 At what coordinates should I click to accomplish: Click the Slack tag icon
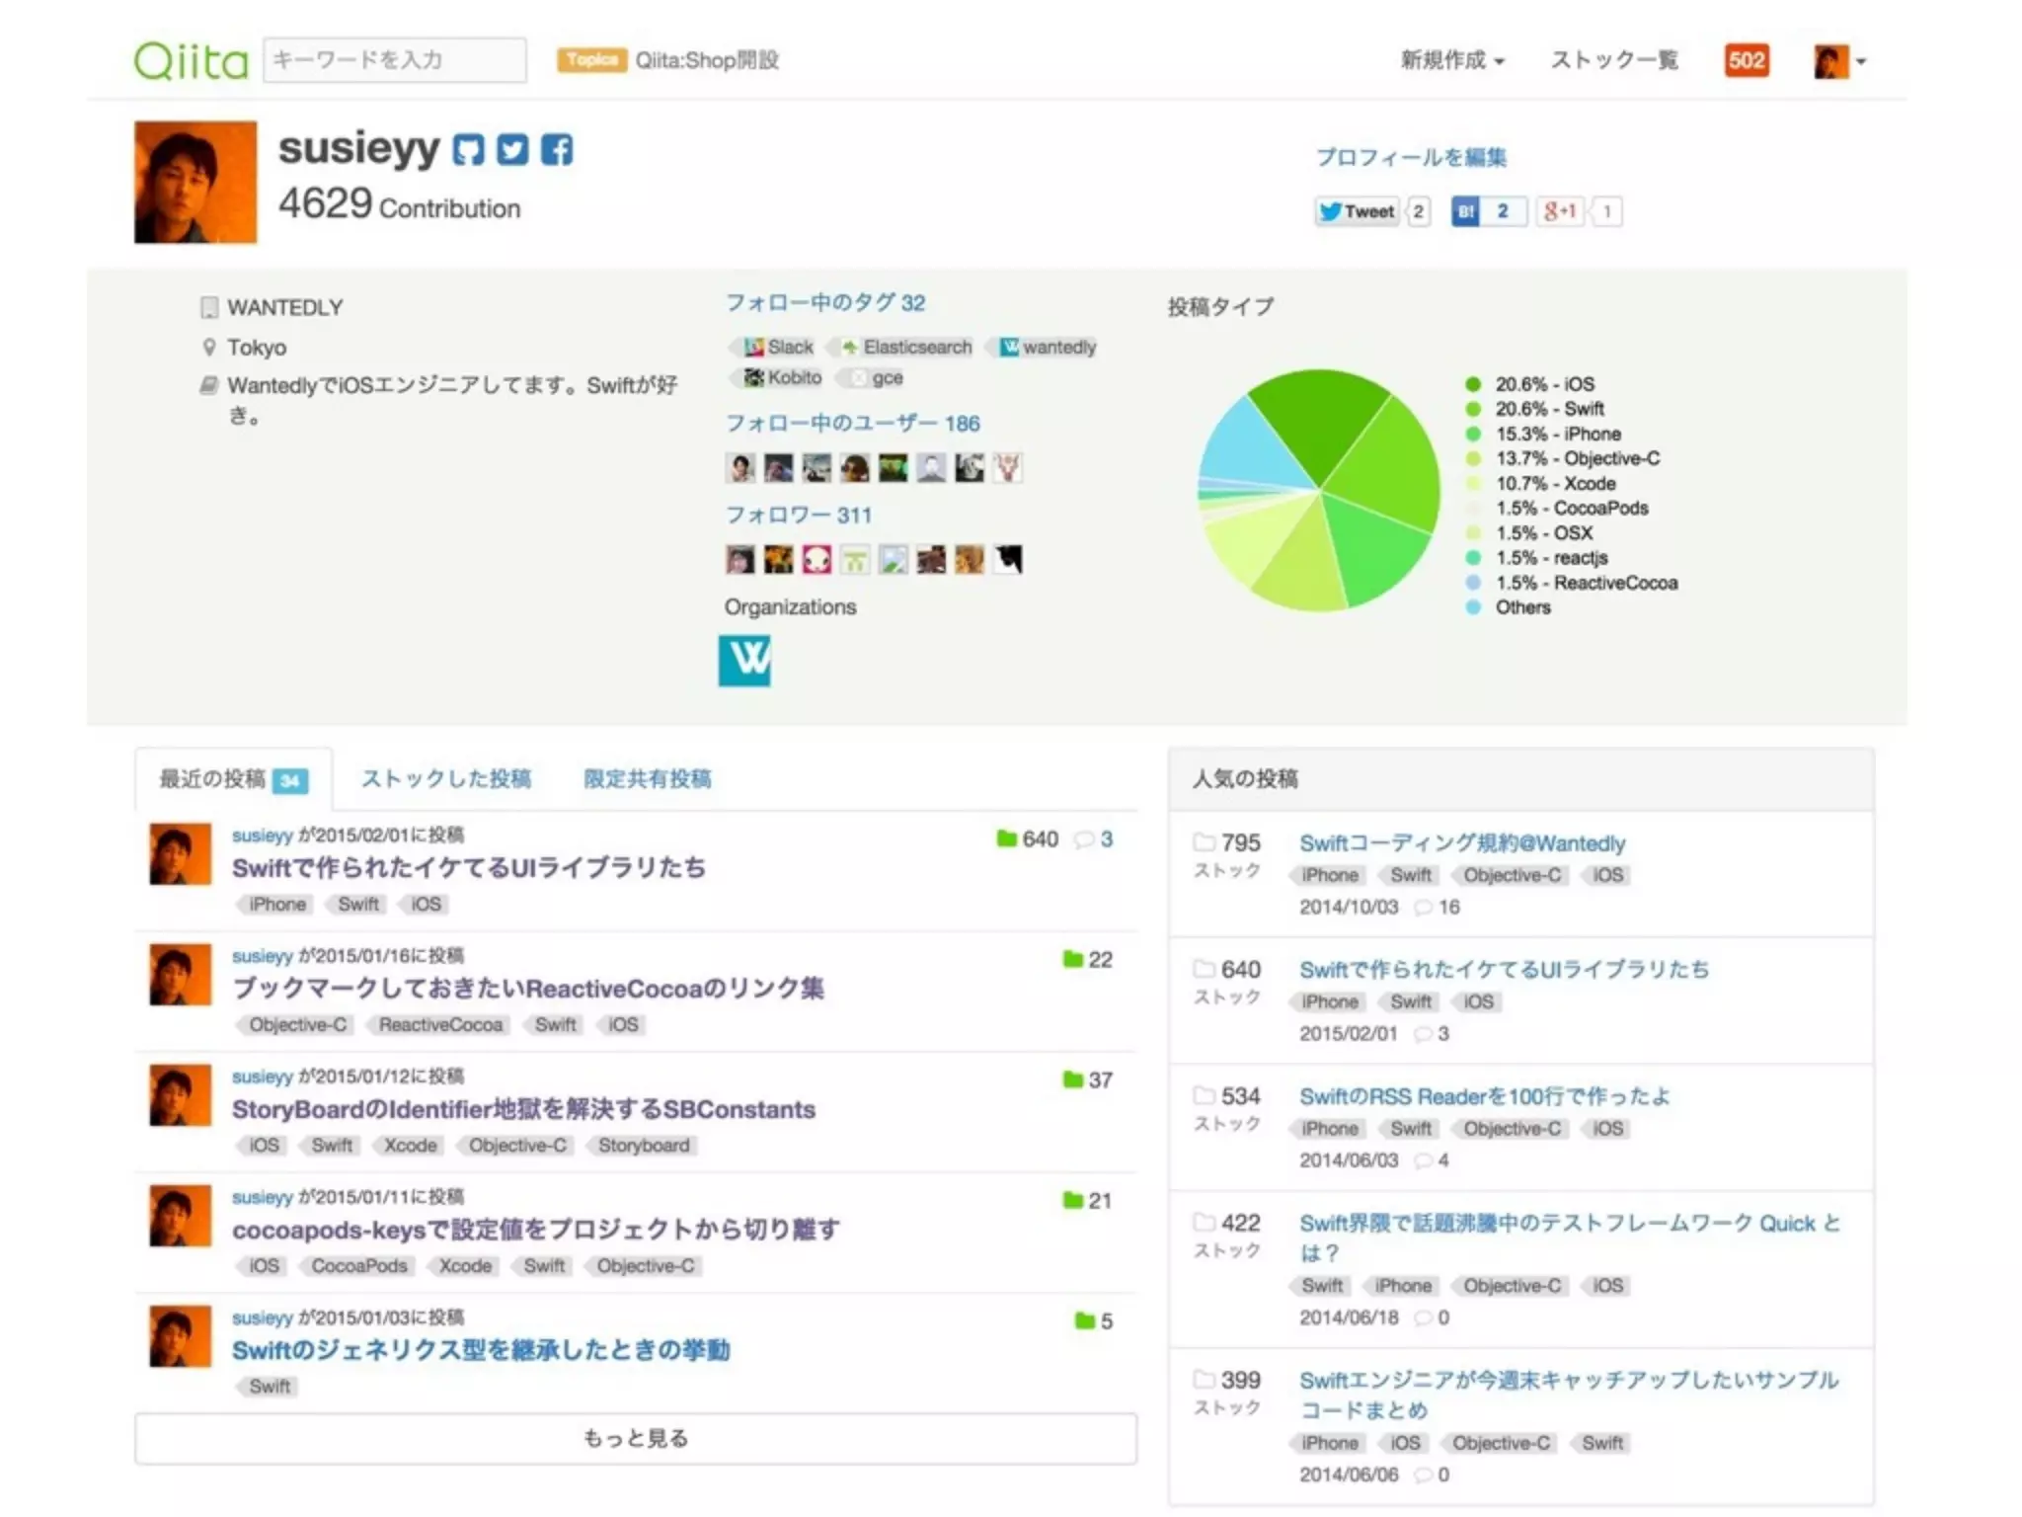754,348
